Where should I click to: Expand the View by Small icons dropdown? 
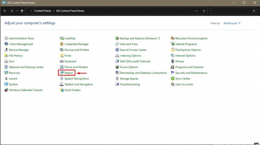tap(232, 23)
